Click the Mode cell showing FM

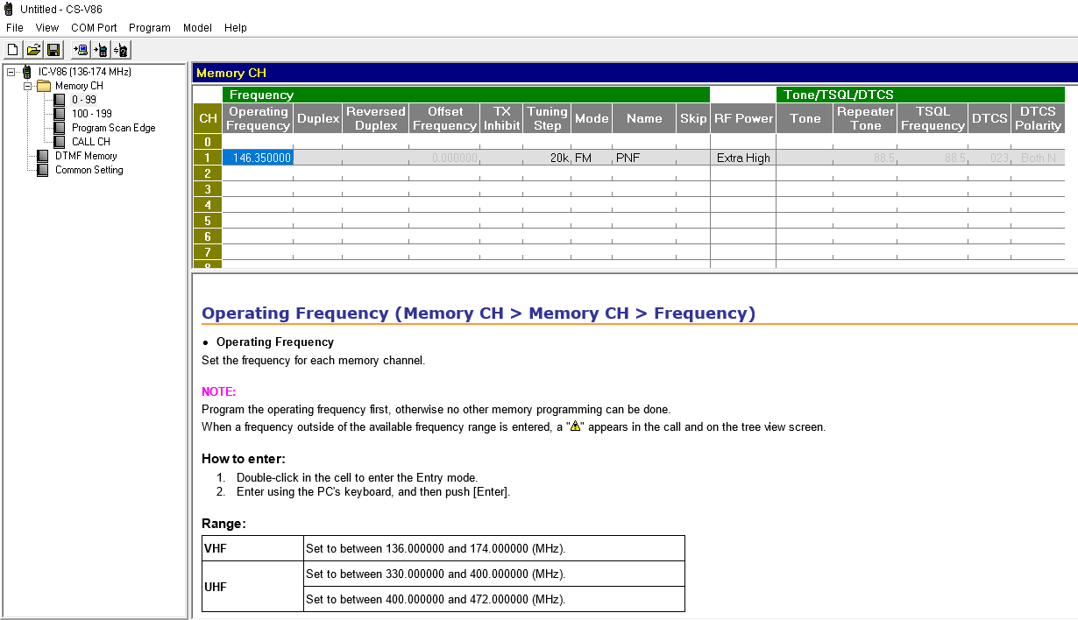point(592,158)
